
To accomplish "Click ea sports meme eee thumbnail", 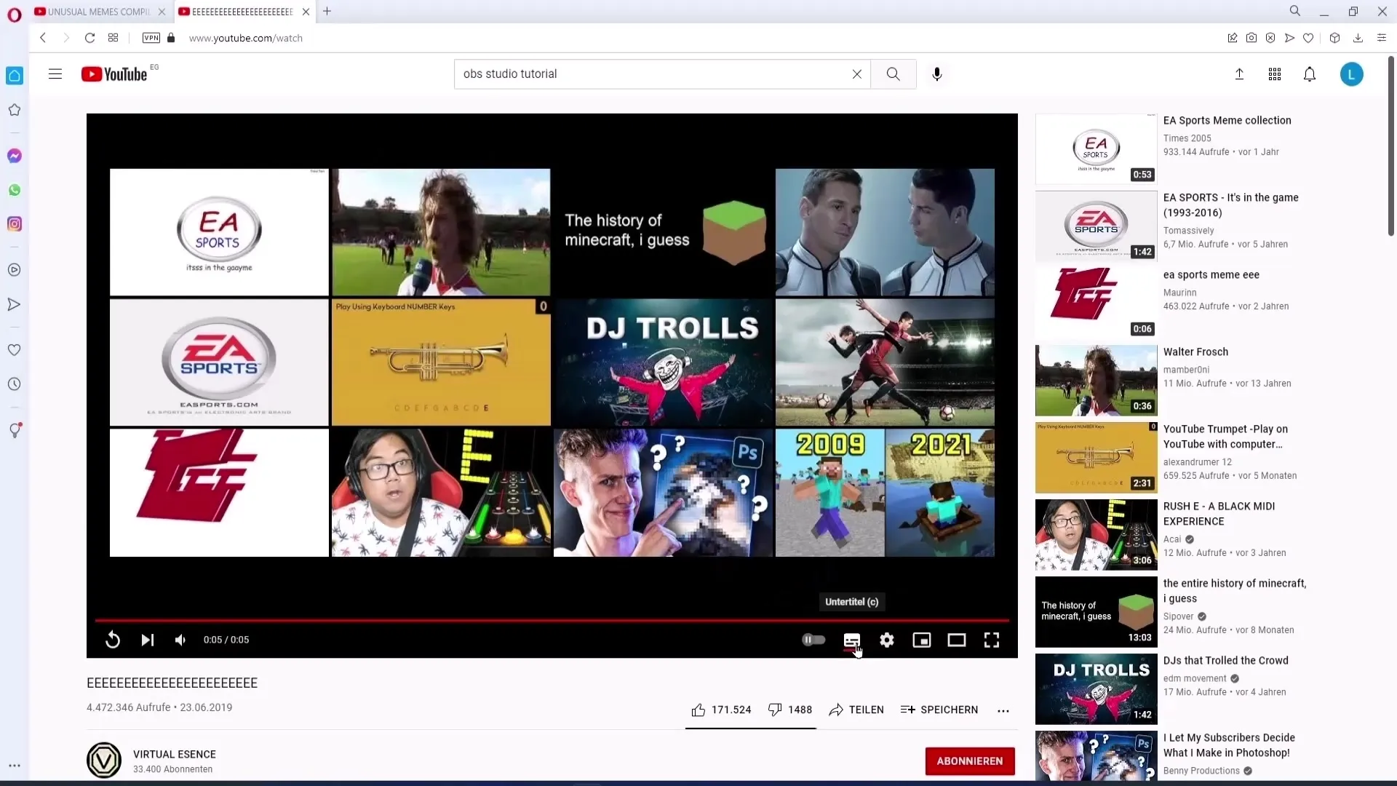I will coord(1096,303).
